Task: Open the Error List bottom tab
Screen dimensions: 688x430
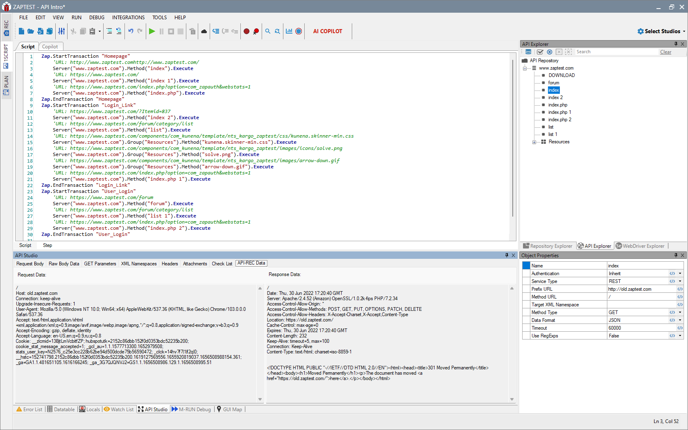Action: [29, 410]
